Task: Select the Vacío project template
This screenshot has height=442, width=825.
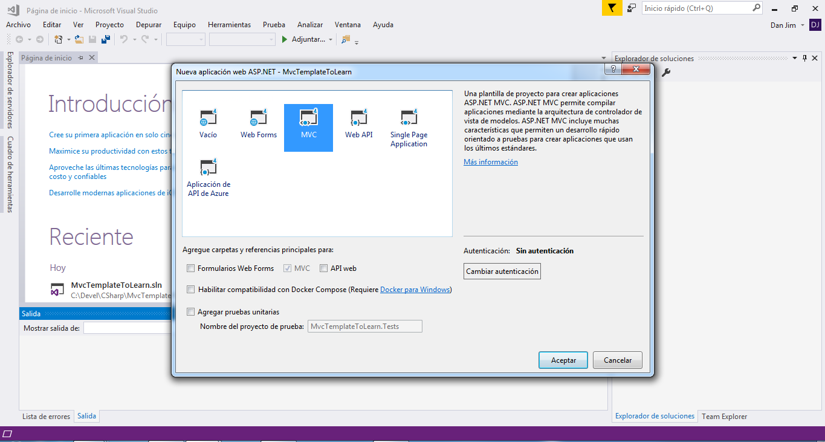Action: [208, 123]
